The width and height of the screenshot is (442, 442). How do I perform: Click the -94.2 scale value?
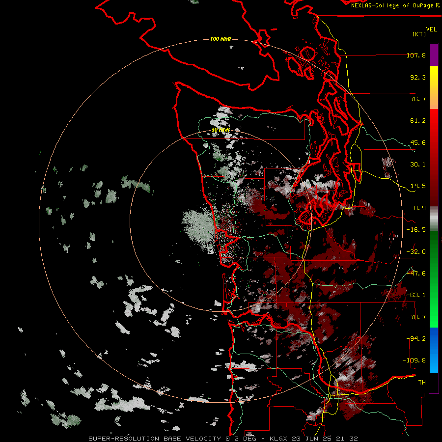[416, 338]
